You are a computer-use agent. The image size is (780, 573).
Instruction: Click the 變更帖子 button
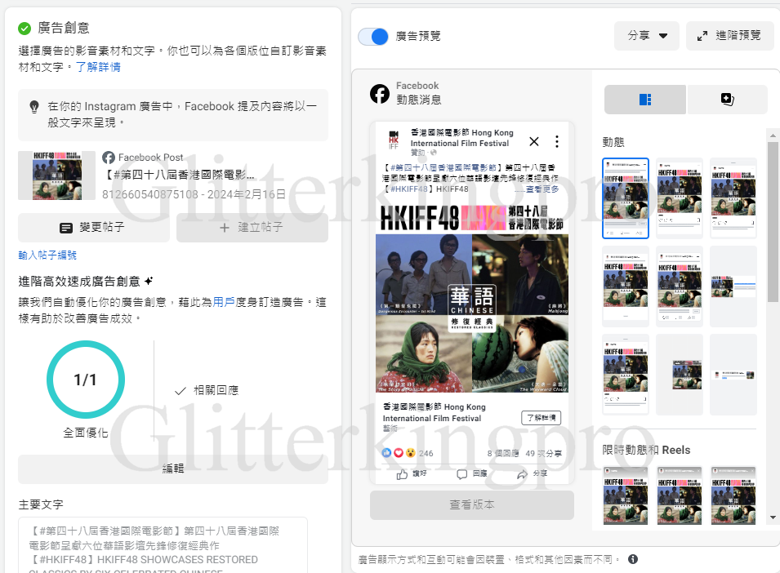click(94, 228)
